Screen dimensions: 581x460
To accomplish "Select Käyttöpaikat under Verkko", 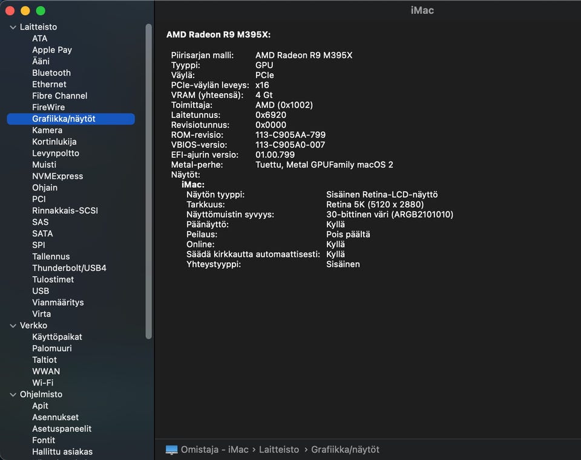I will 57,337.
